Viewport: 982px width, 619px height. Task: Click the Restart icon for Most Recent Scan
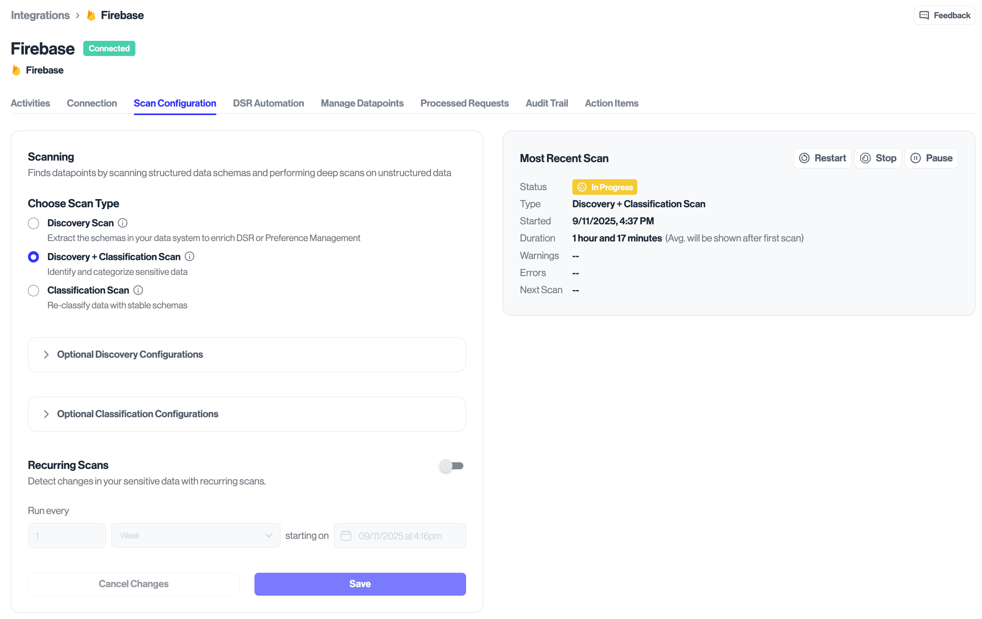pos(804,158)
